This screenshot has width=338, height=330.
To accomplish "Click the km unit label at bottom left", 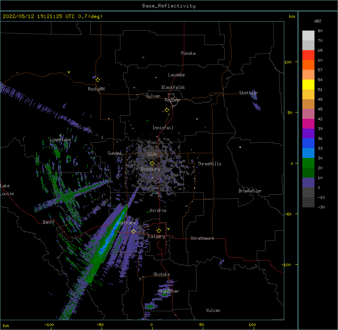I will pyautogui.click(x=6, y=325).
